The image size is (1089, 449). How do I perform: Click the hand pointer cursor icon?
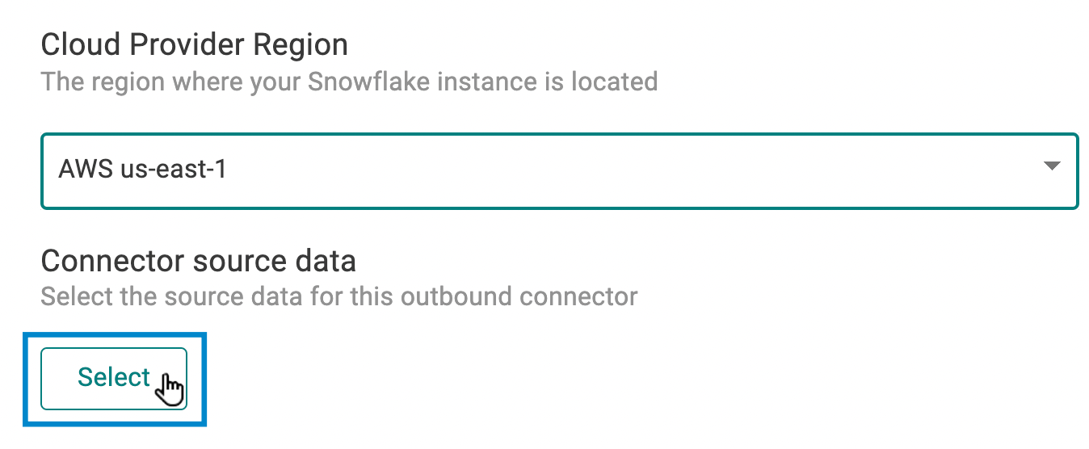coord(170,389)
